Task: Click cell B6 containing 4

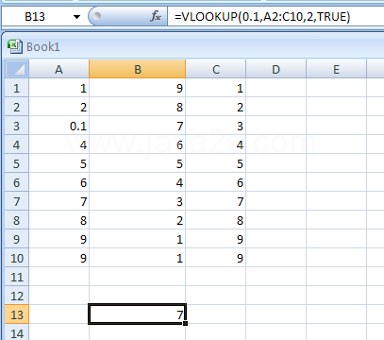Action: pyautogui.click(x=138, y=182)
